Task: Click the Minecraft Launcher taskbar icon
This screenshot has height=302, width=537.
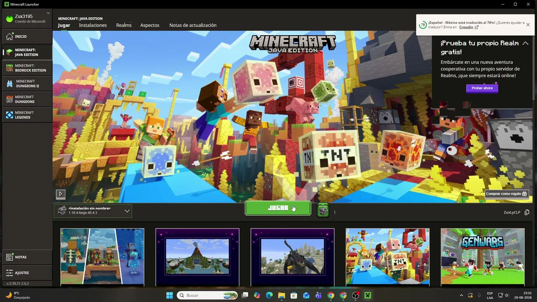Action: [368, 295]
